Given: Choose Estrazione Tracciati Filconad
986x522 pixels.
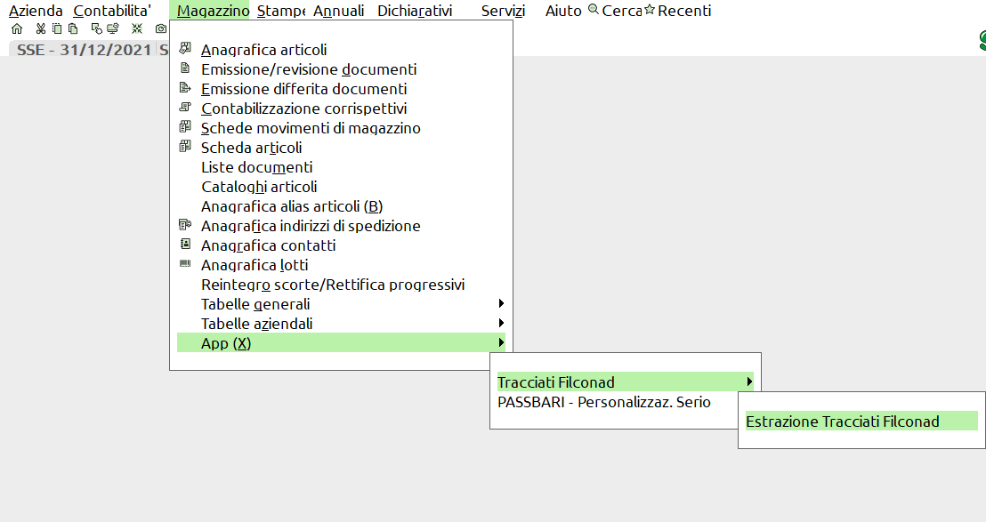Looking at the screenshot, I should point(842,422).
